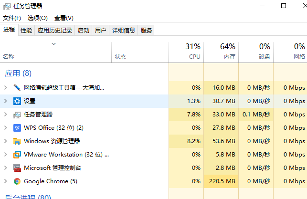Screen dimensions: 307x199
Task: Select the Microsoft 管理控制台 process name
Action: (x=53, y=168)
